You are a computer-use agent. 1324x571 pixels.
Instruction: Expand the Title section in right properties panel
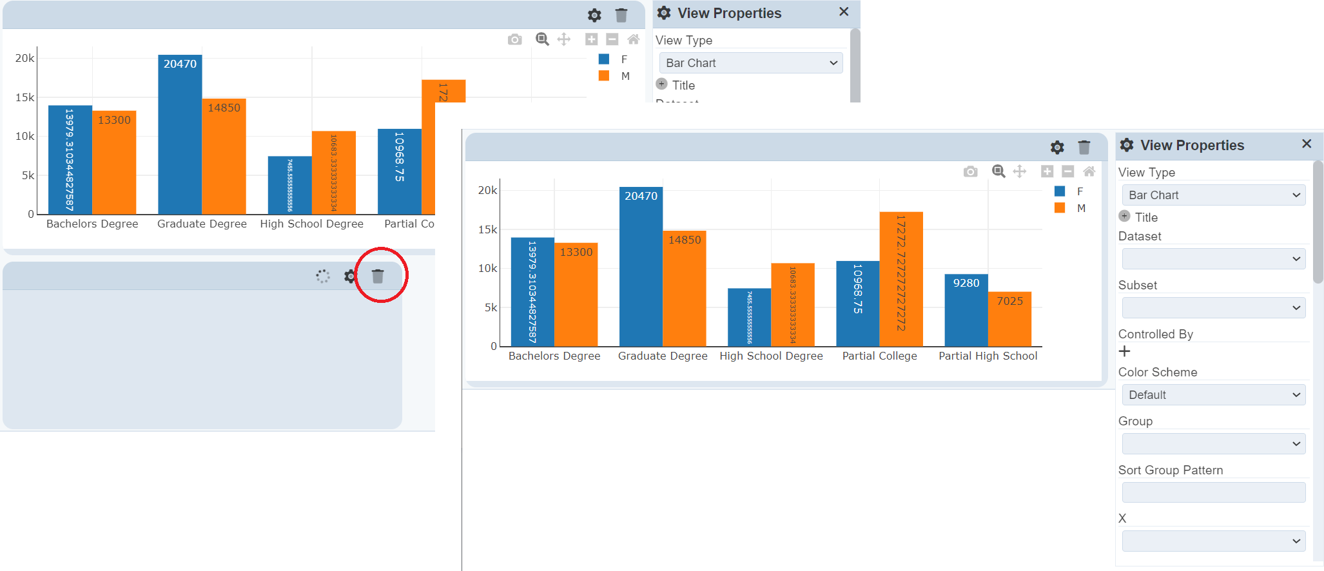click(x=1125, y=217)
